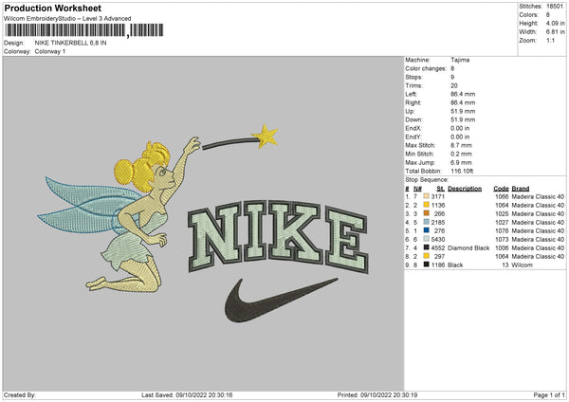Click the Trims value 20

pos(454,85)
